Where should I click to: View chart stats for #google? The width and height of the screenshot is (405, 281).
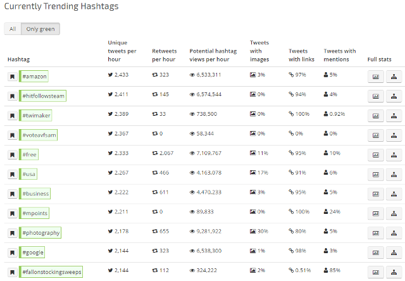(x=375, y=253)
